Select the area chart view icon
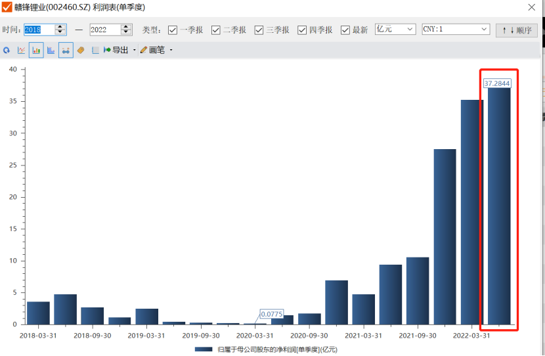This screenshot has width=545, height=356. click(x=51, y=50)
